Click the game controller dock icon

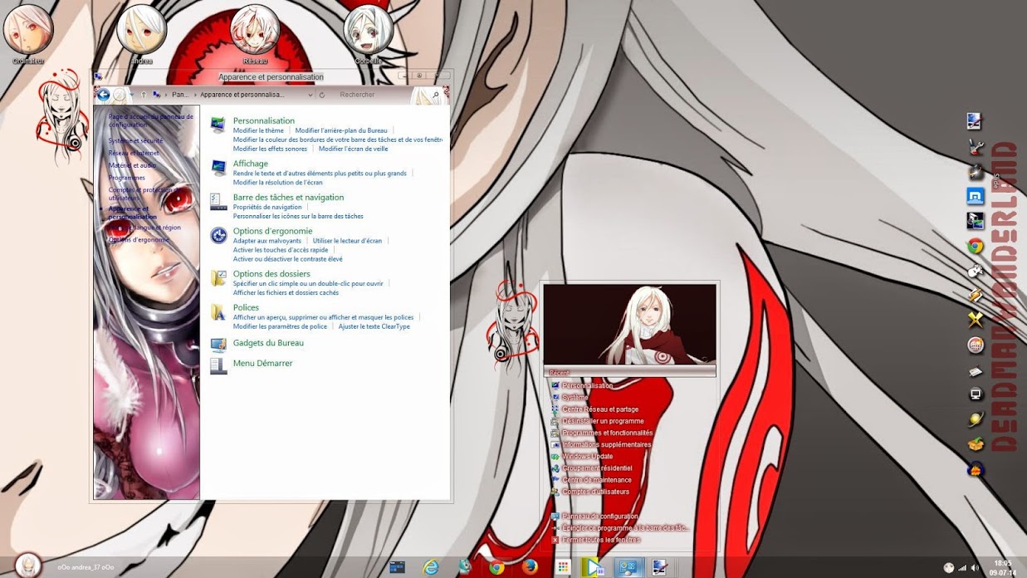pyautogui.click(x=976, y=271)
